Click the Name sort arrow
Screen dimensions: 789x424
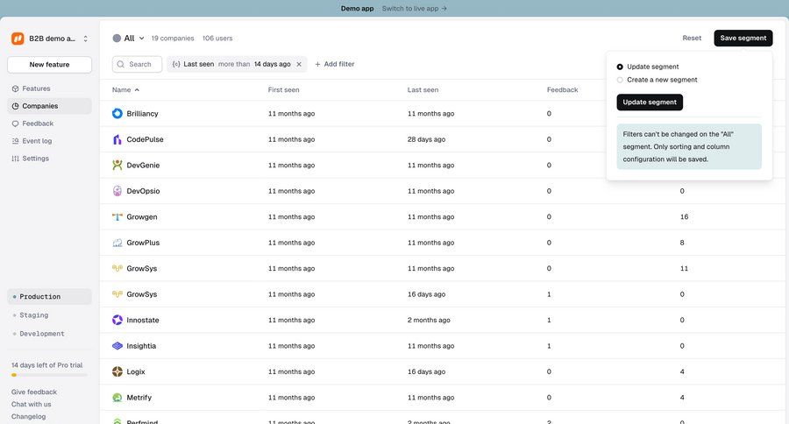click(x=137, y=90)
